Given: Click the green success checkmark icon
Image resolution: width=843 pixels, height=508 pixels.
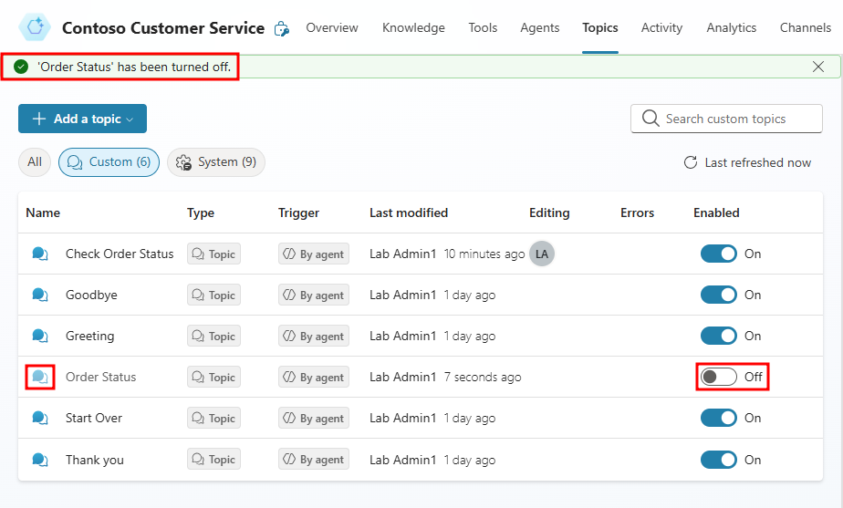Looking at the screenshot, I should pos(21,67).
